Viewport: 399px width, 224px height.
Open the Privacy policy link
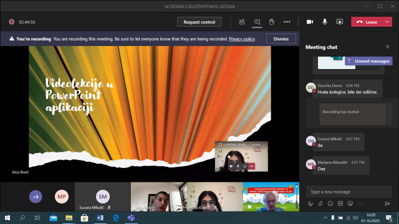(242, 39)
